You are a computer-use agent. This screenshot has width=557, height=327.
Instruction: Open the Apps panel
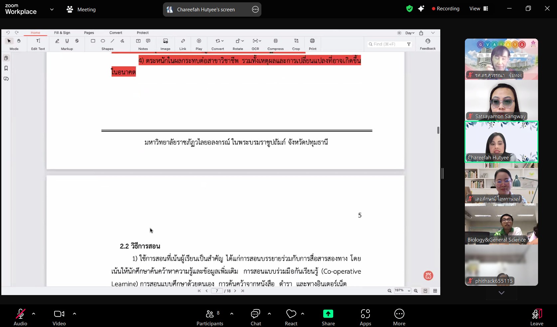point(365,314)
